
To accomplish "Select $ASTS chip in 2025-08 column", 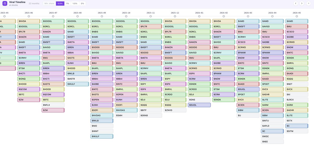I will tap(77, 58).
